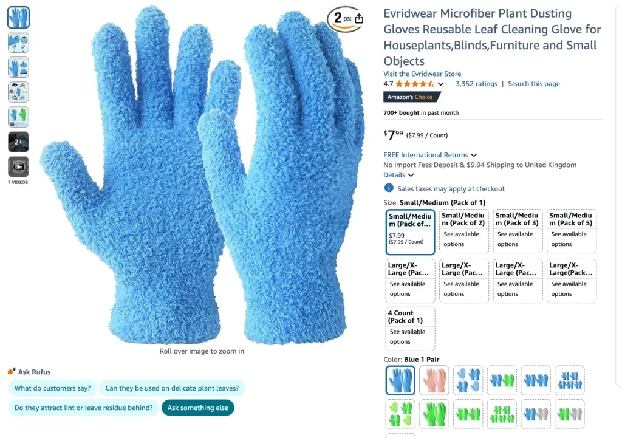622x438 pixels.
Task: Click "What do customers say?" suggestion
Action: click(52, 388)
